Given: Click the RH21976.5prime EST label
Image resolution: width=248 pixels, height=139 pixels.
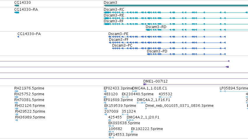Looking at the screenshot, I should point(29,88).
